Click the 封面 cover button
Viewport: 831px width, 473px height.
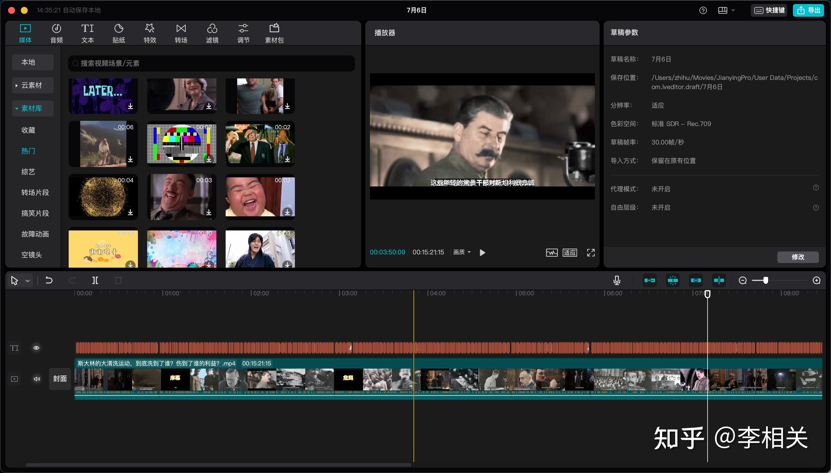click(x=60, y=379)
